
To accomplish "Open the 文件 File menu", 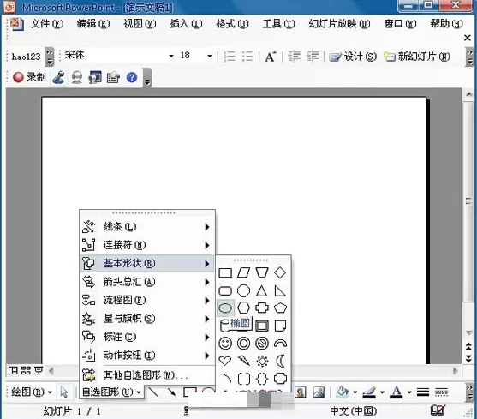I will [47, 24].
